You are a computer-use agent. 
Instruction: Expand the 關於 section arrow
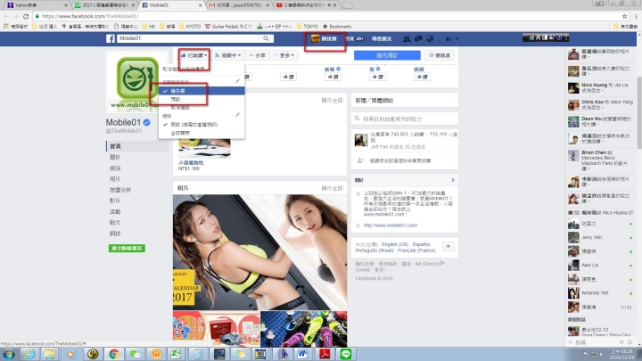(452, 180)
